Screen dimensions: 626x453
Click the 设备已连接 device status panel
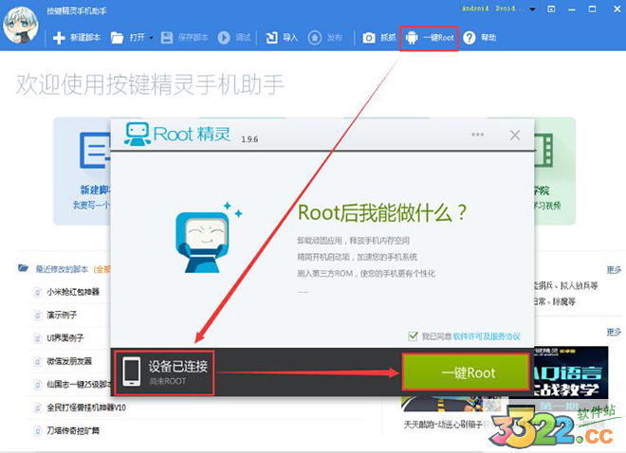164,372
